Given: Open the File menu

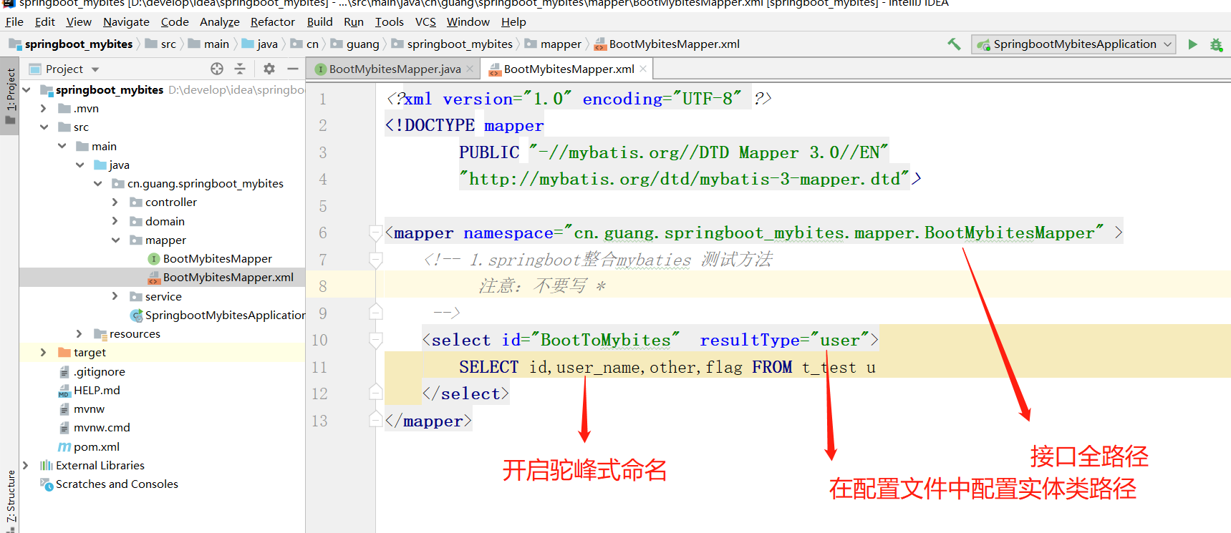Looking at the screenshot, I should pos(14,21).
